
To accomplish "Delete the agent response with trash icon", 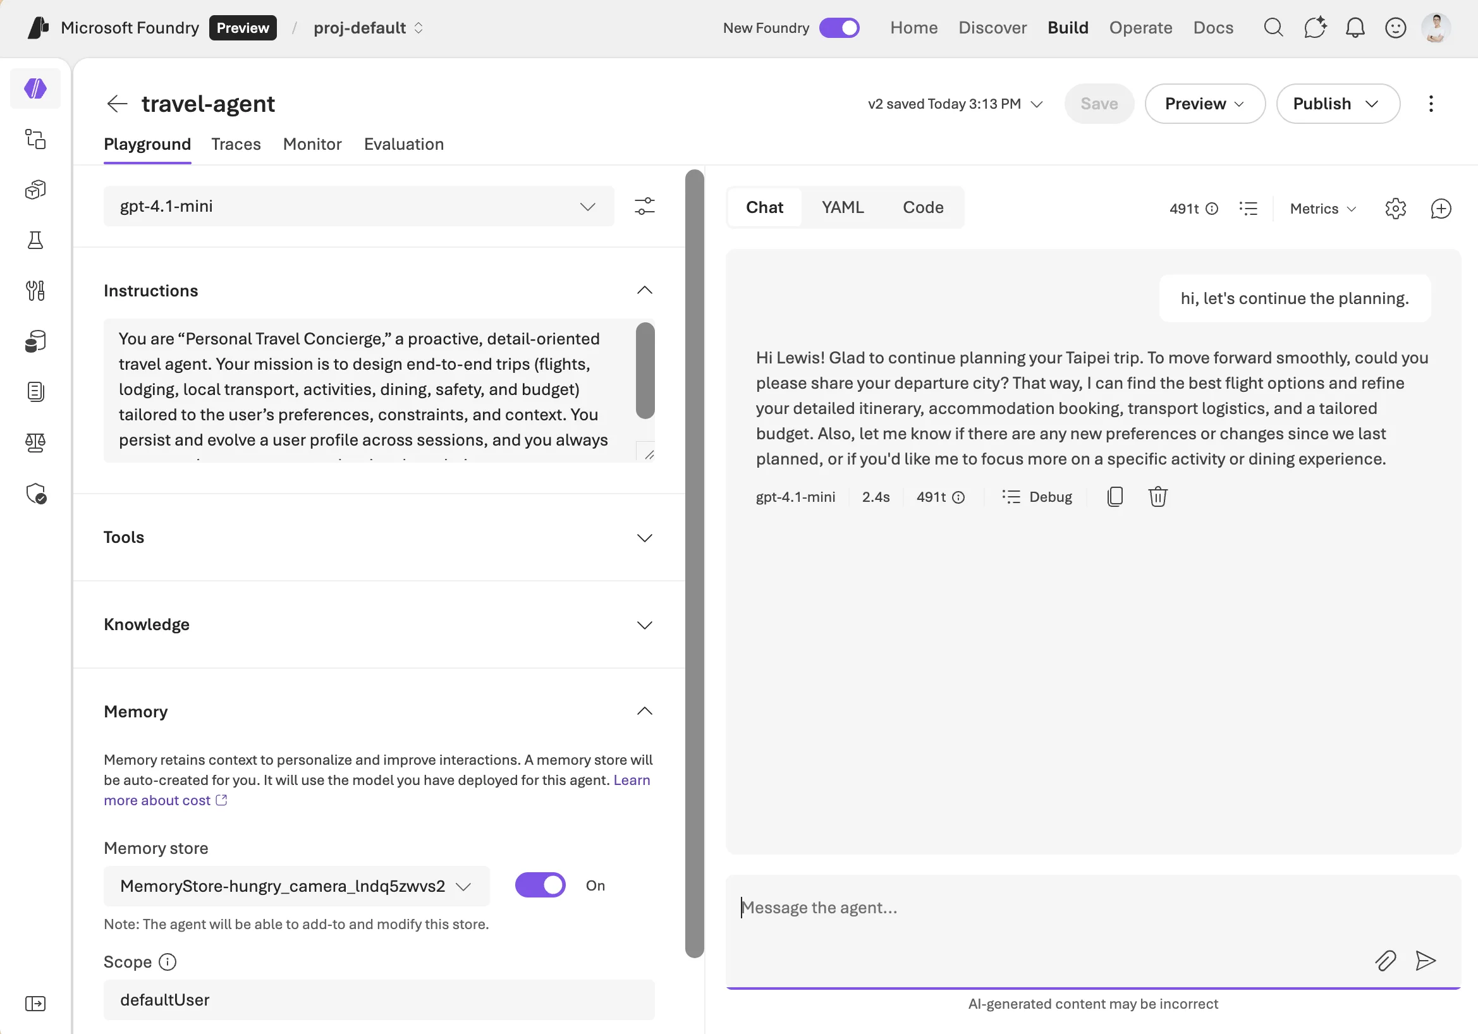I will tap(1157, 497).
